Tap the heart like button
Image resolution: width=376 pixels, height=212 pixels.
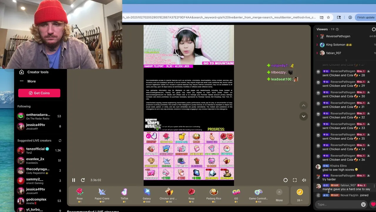click(373, 204)
